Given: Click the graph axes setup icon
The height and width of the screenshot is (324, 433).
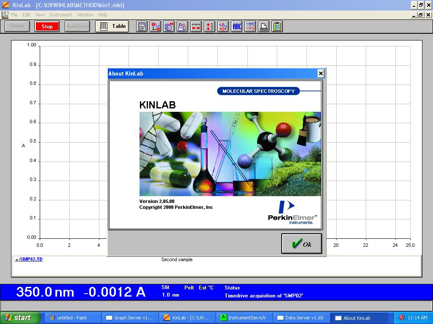Looking at the screenshot, I should point(155,26).
